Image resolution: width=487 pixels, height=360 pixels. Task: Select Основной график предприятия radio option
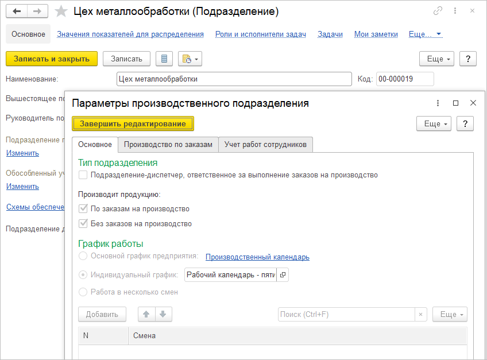tap(83, 256)
